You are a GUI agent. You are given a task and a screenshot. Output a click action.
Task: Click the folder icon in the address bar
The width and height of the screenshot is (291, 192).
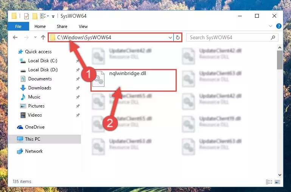click(53, 38)
